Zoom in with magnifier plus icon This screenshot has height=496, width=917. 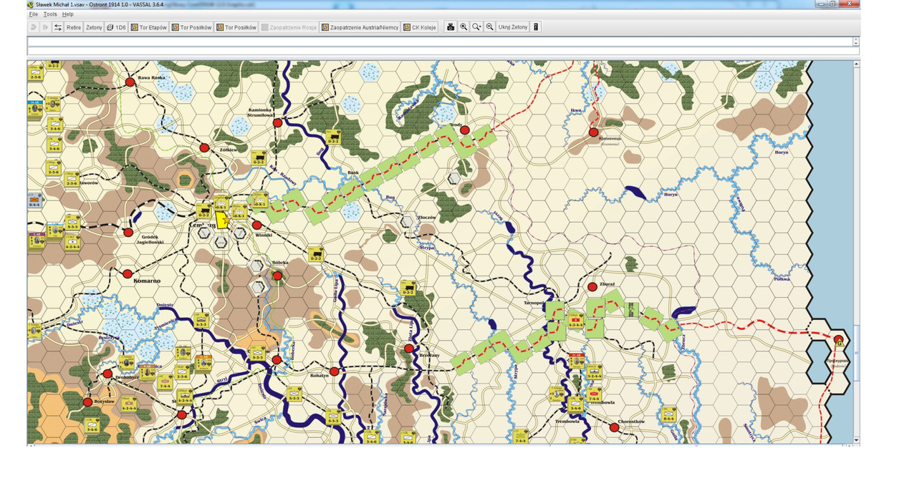coord(464,27)
